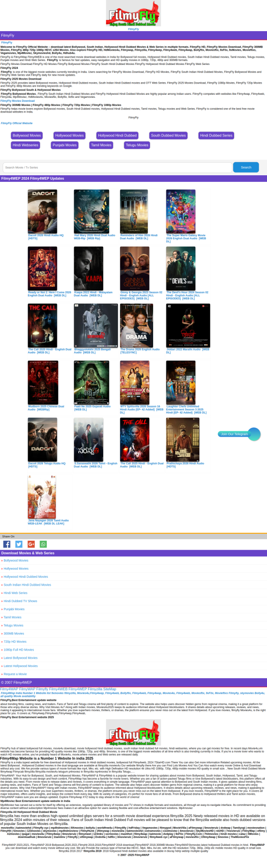The height and width of the screenshot is (857, 267).
Task: Open The Drama 2026 English Audio poster
Action: click(x=137, y=326)
